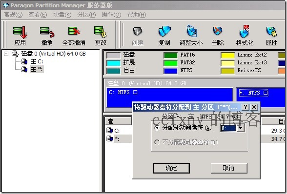Open the drive letter E: dropdown arrow

pyautogui.click(x=240, y=128)
